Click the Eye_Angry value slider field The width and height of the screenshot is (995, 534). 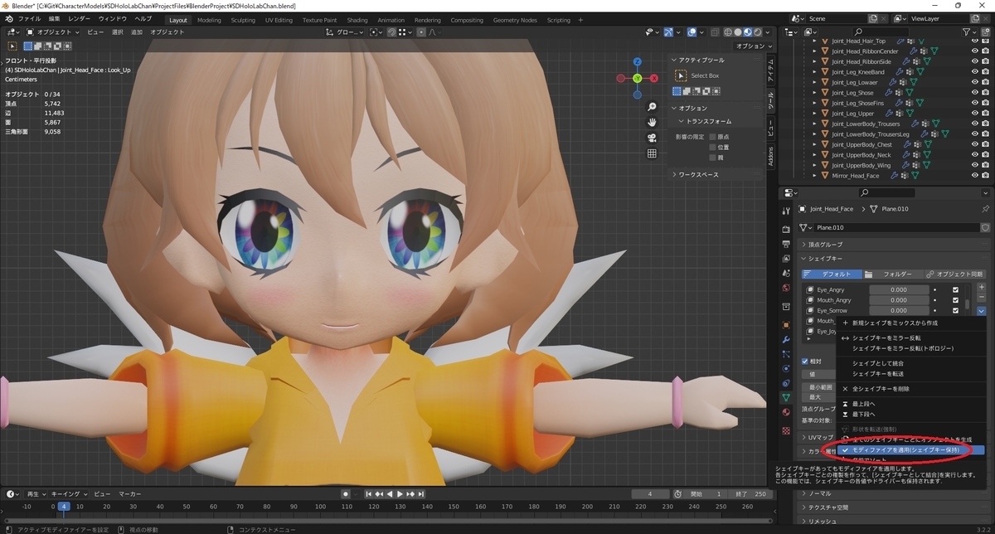click(x=898, y=289)
